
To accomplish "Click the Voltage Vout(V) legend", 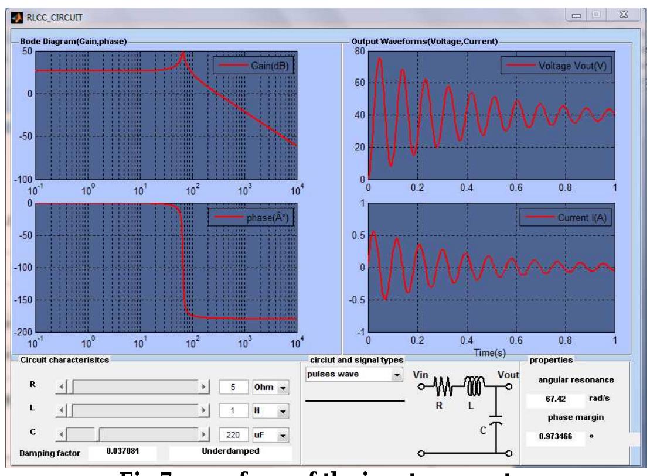I will point(556,66).
